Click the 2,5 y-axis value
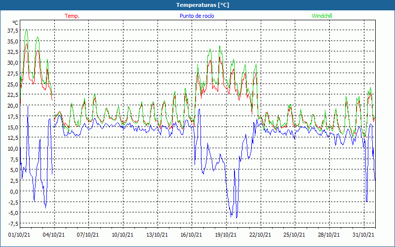 14,180
